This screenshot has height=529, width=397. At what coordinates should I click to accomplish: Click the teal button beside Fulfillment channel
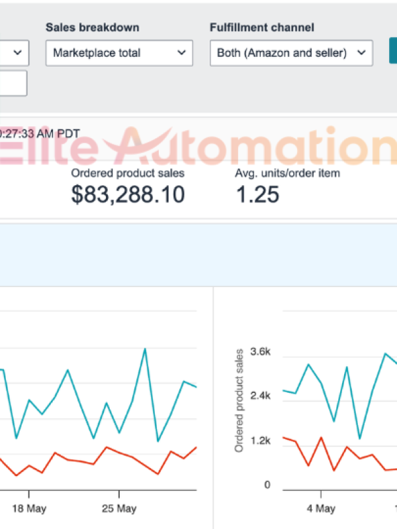pyautogui.click(x=393, y=51)
